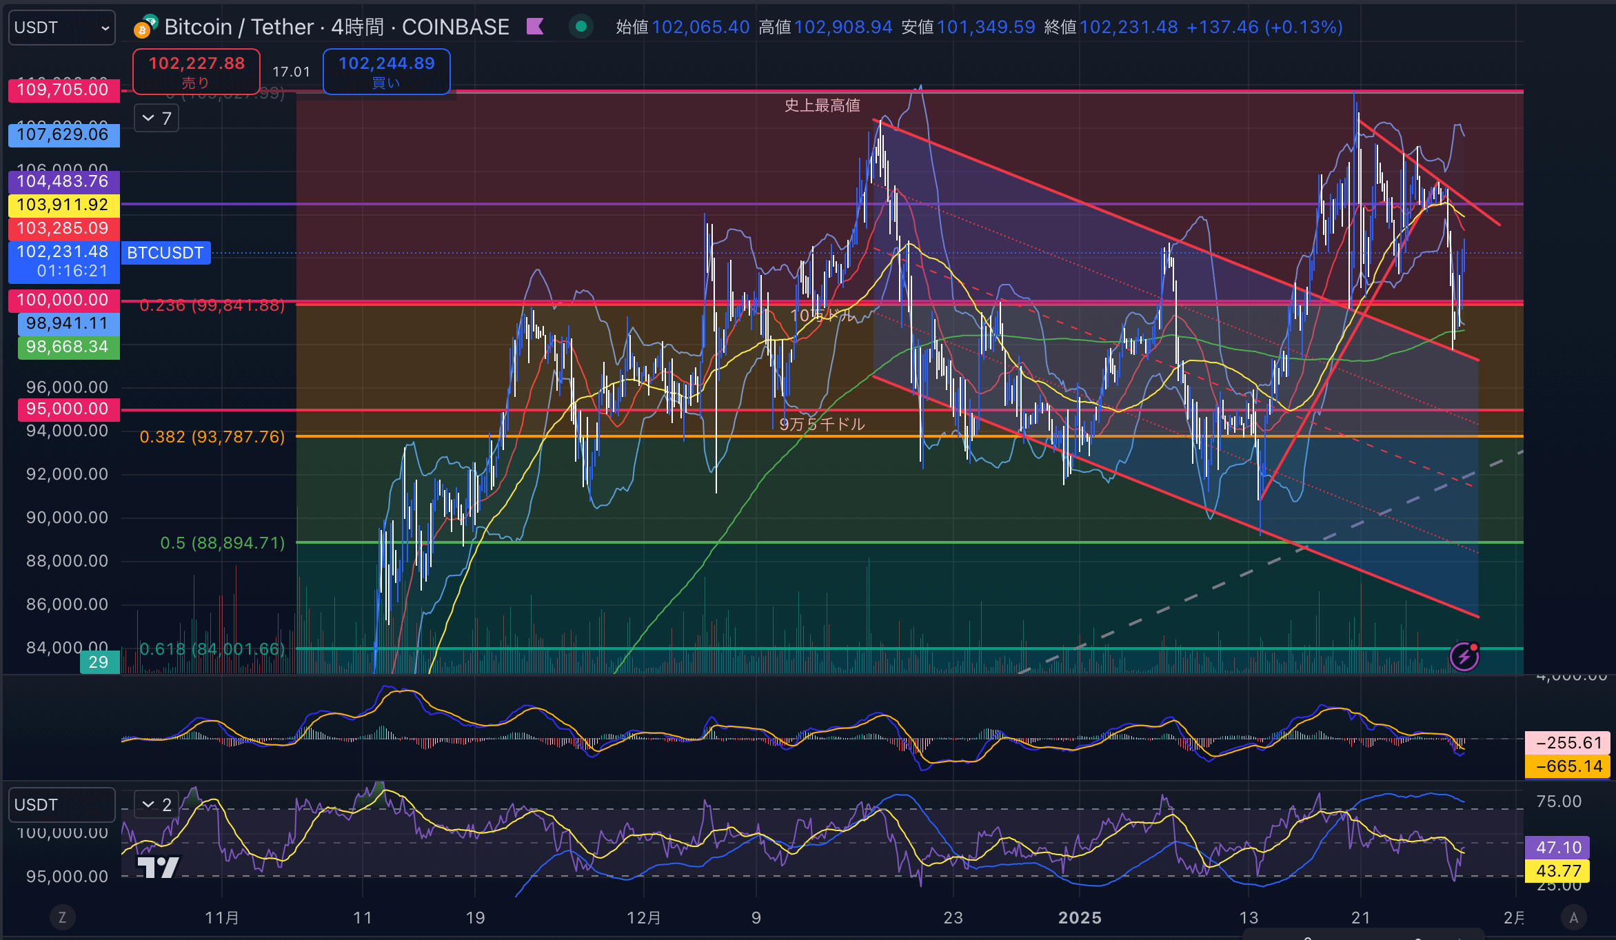Click the MACD value label −255.61
The height and width of the screenshot is (940, 1616).
(x=1568, y=743)
